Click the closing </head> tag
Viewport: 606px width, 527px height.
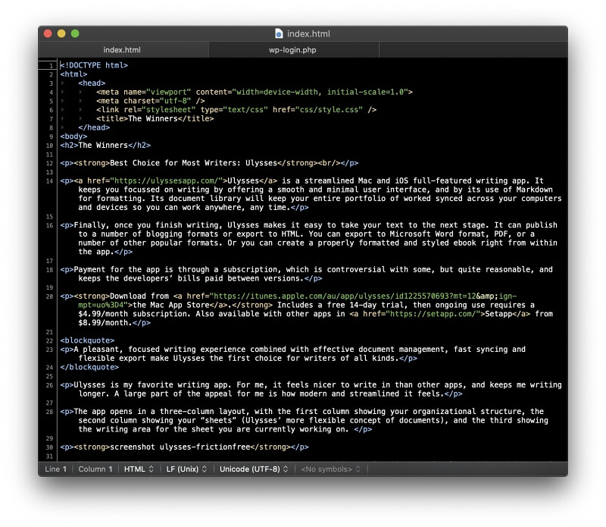tap(94, 127)
